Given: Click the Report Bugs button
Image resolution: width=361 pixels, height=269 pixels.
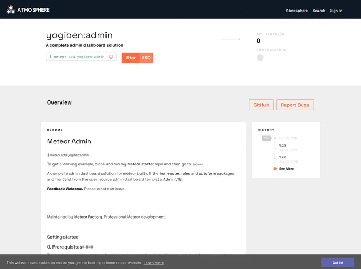Looking at the screenshot, I should [x=295, y=105].
